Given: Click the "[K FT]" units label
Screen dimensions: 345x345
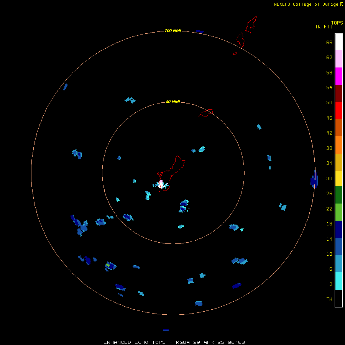Looking at the screenshot, I should click(324, 26).
